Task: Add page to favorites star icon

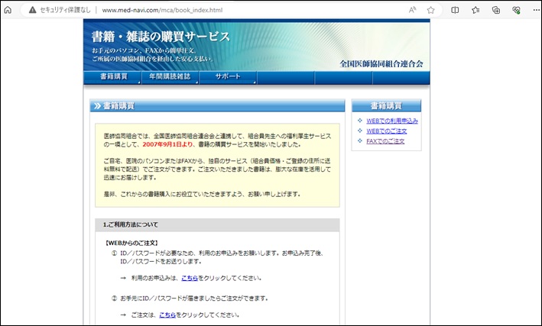Action: coord(430,10)
